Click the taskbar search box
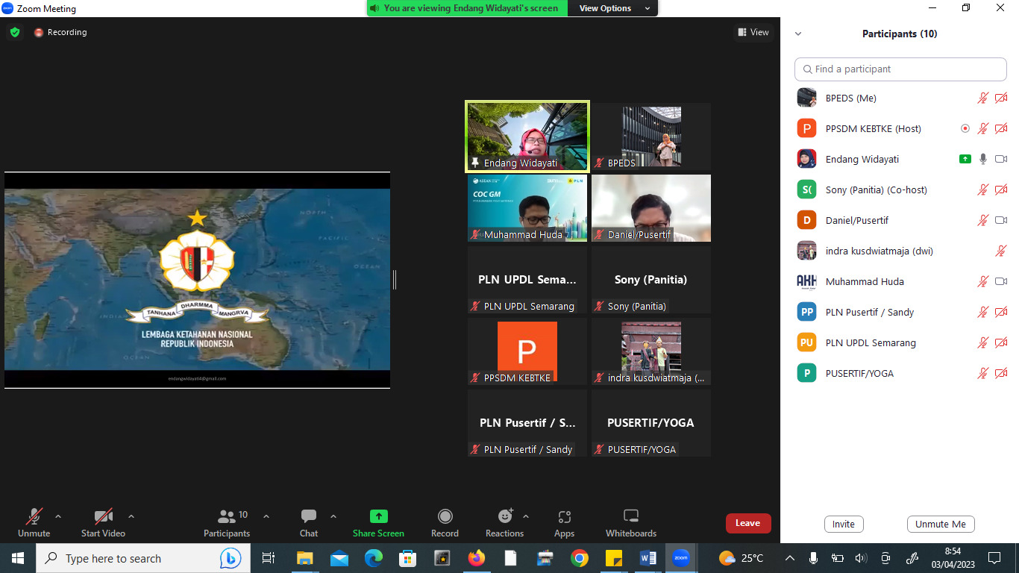Viewport: 1019px width, 573px height. click(x=143, y=558)
